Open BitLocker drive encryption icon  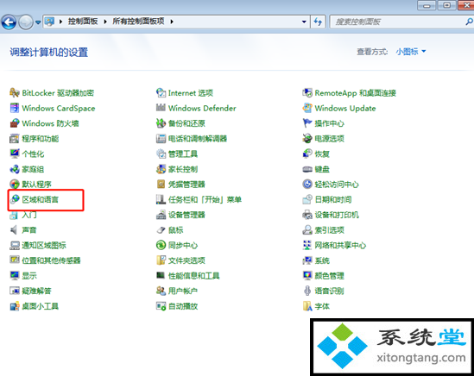pyautogui.click(x=14, y=93)
